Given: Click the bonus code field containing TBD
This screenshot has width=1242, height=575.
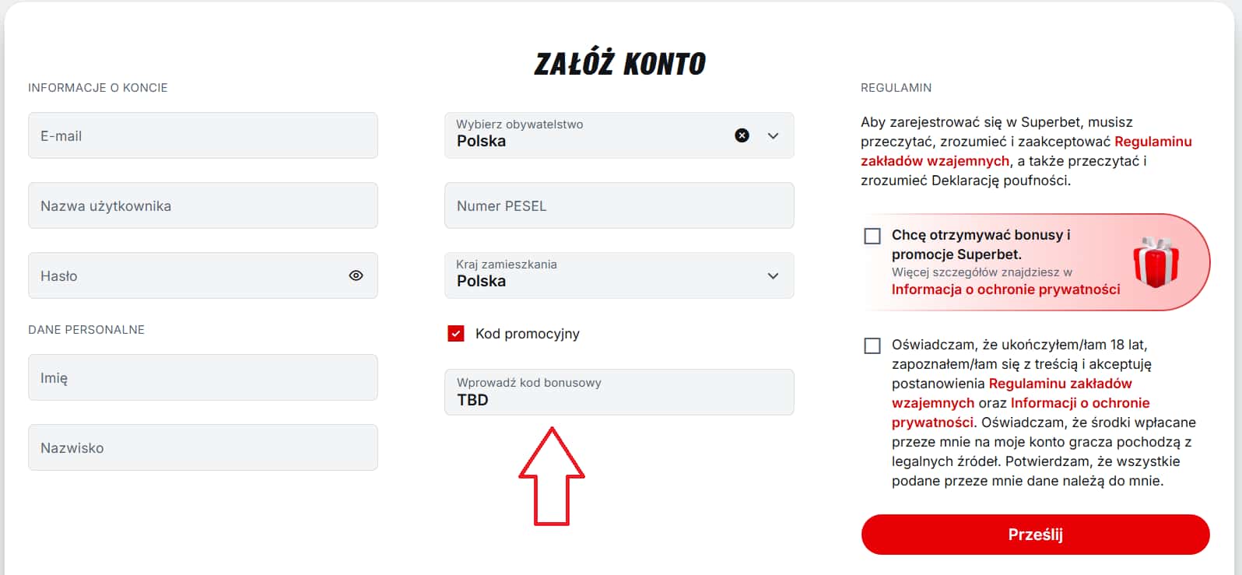Looking at the screenshot, I should [x=619, y=392].
